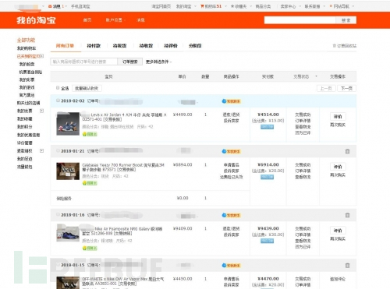Click the green credit card badge under Air Jordan 4 item
This screenshot has height=289, width=390.
90,134
